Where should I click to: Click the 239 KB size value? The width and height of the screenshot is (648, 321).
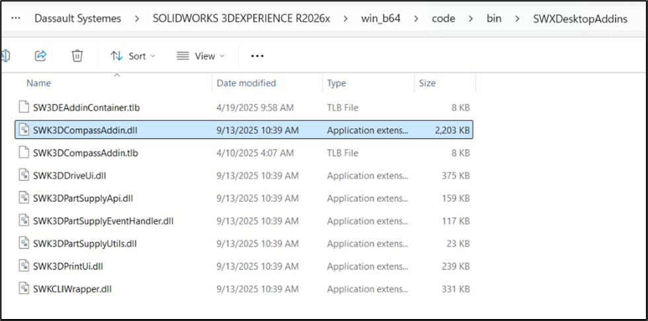point(456,267)
